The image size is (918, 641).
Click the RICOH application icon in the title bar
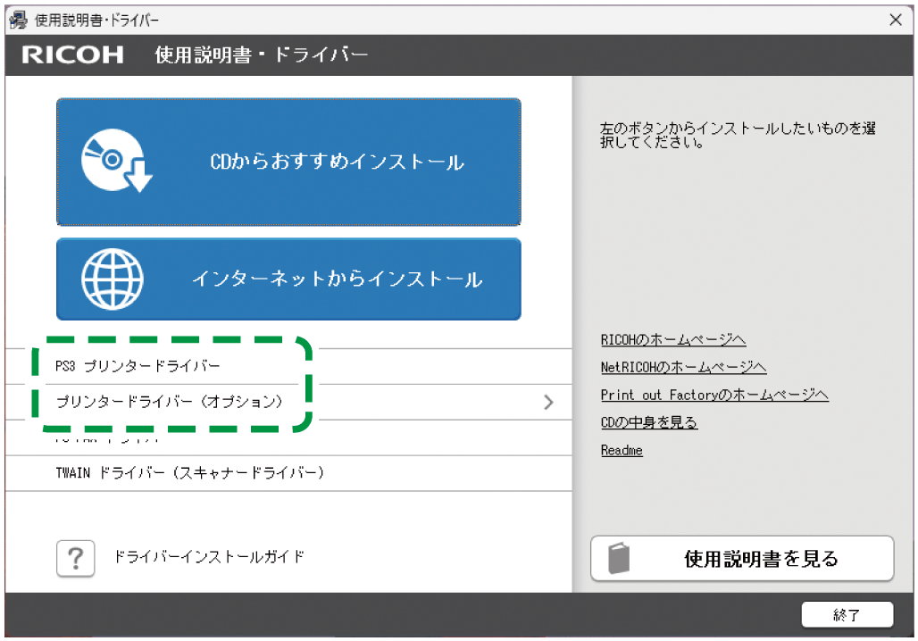tap(16, 18)
